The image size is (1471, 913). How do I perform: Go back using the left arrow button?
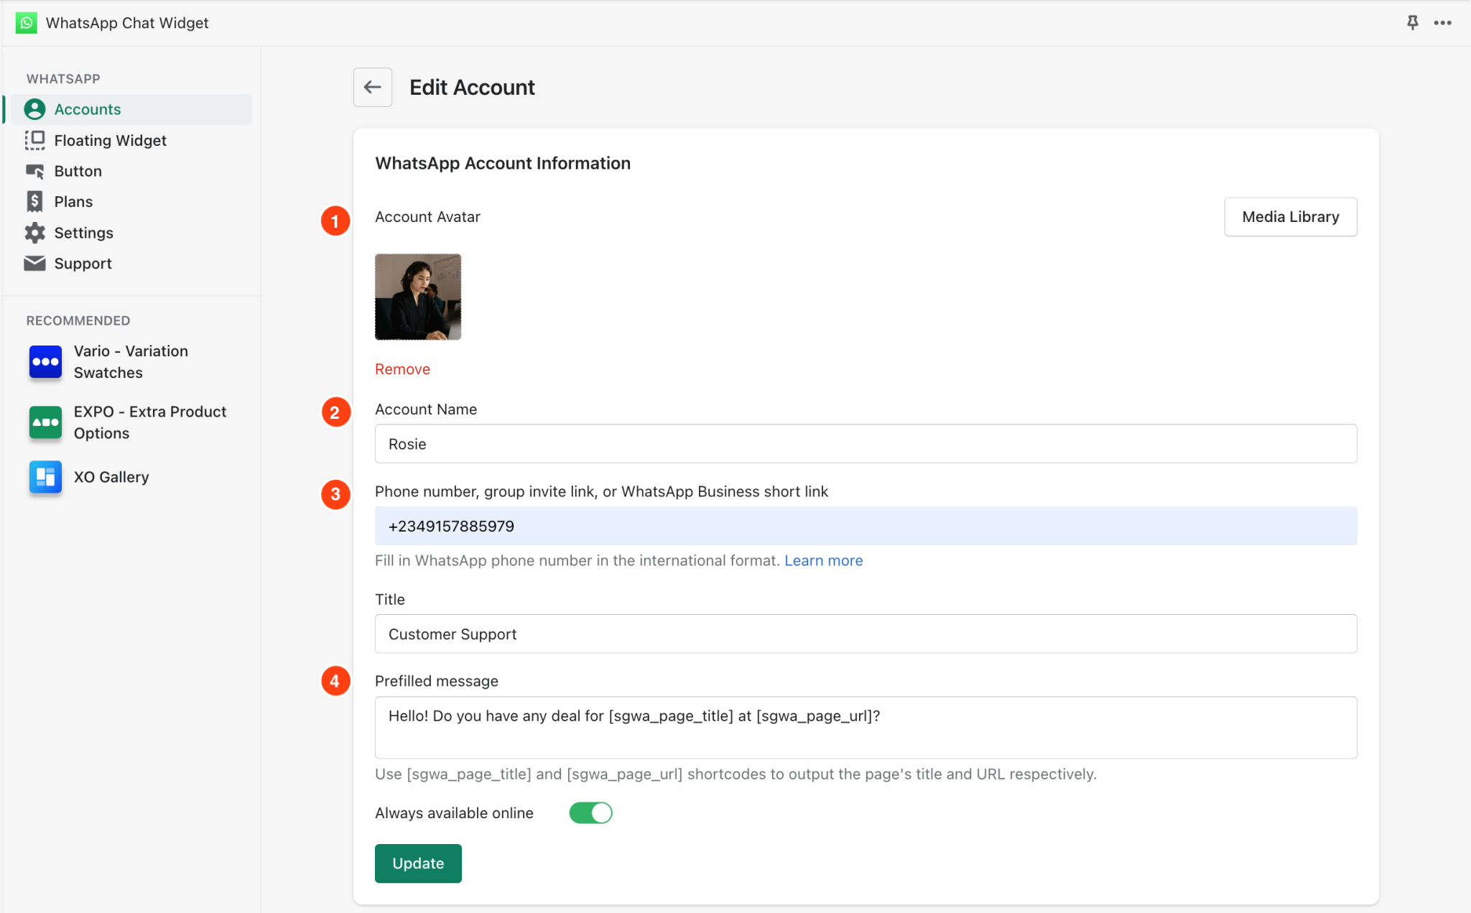[x=372, y=87]
